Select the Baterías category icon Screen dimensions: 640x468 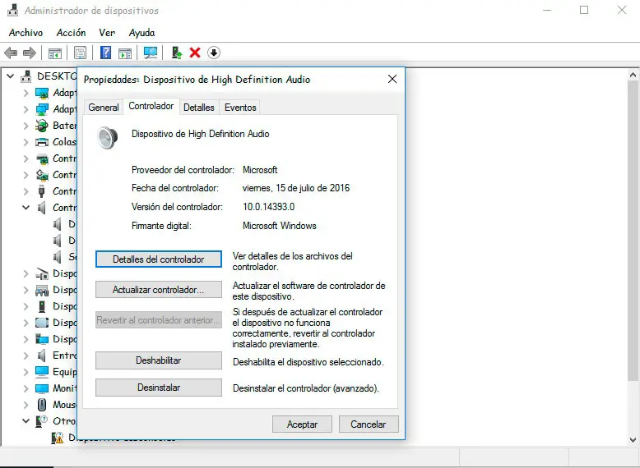tap(41, 126)
